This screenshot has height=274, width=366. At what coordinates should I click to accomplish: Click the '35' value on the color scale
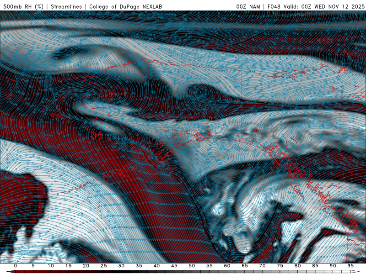click(x=139, y=266)
